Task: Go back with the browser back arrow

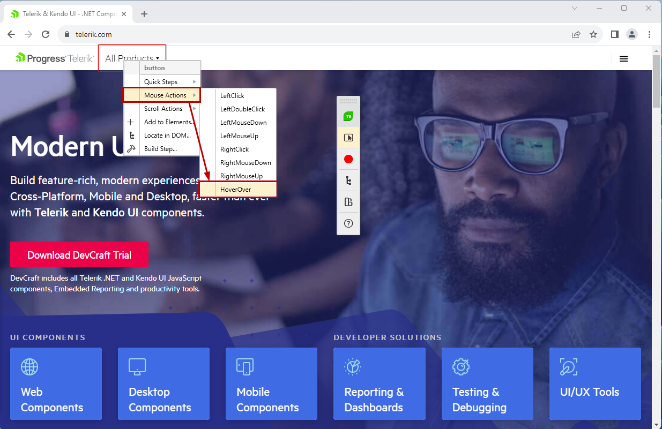Action: (11, 34)
